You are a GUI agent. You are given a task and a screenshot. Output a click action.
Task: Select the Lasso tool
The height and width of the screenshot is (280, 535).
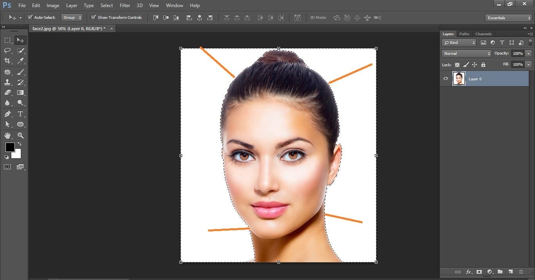[x=7, y=51]
